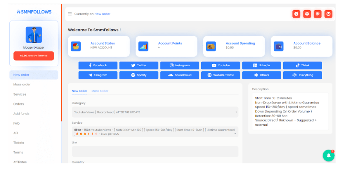Click the Account Spending heading

pos(240,43)
